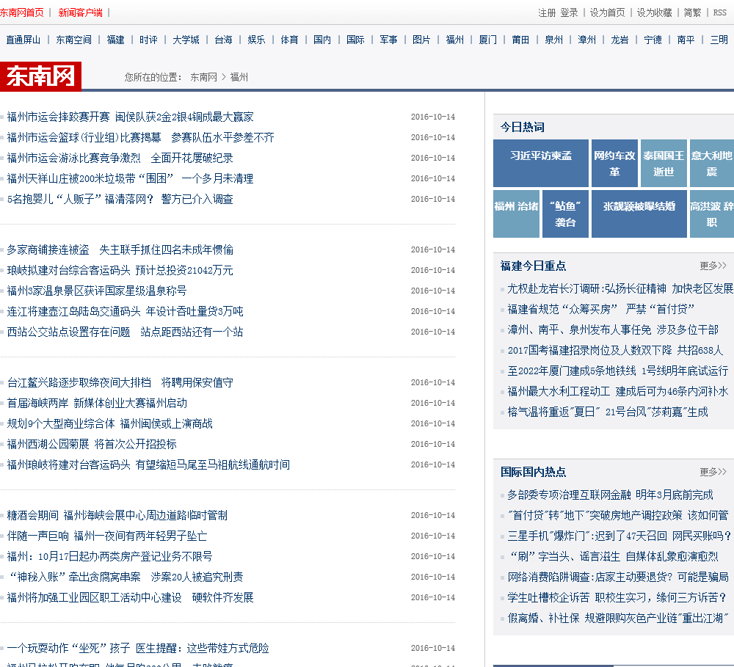
Task: Select hot word tile 福州 治堵
Action: tap(516, 214)
